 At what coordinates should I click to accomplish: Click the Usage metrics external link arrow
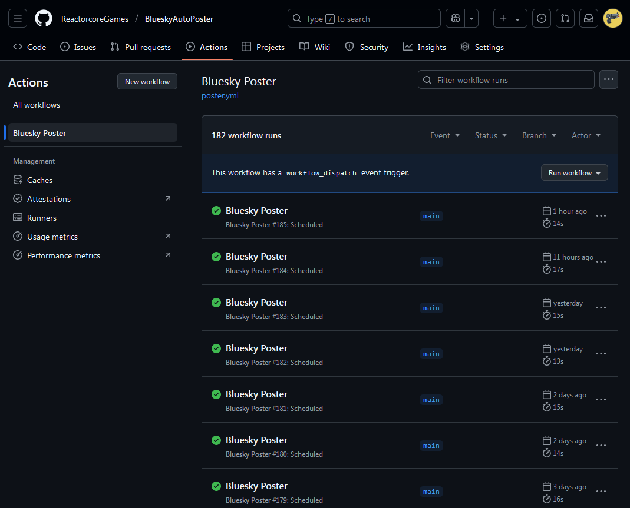click(x=168, y=237)
